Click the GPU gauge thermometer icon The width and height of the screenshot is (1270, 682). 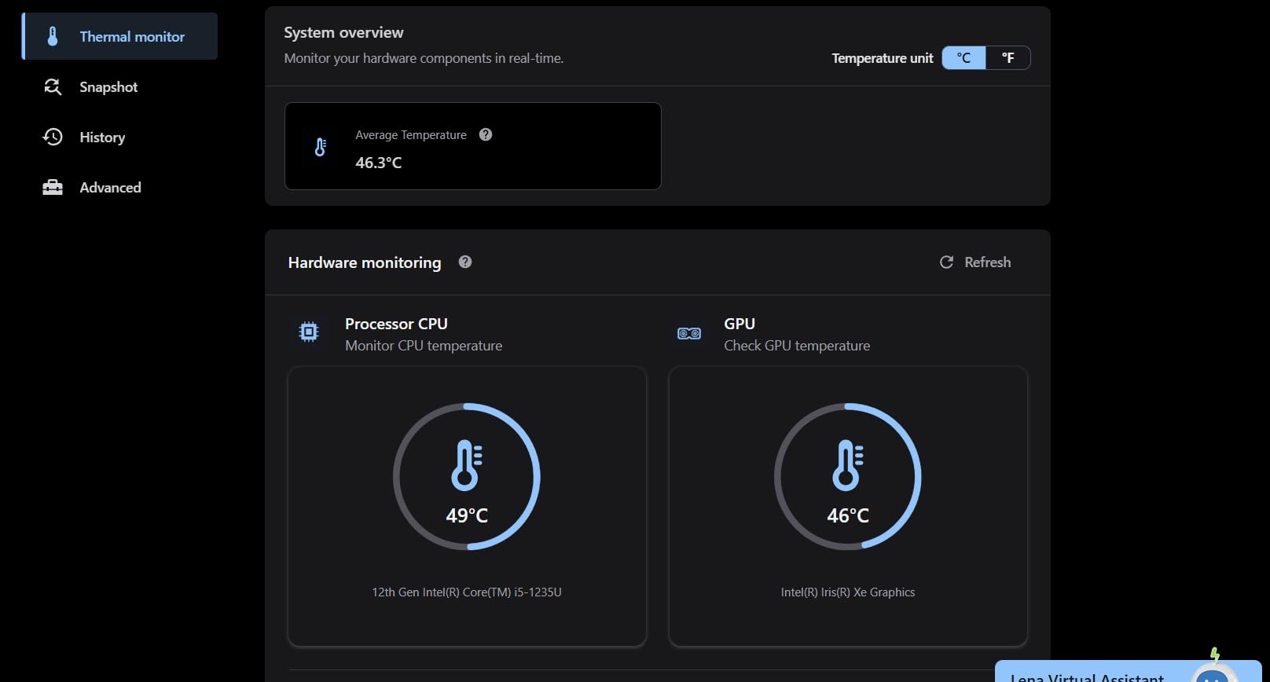pos(848,465)
